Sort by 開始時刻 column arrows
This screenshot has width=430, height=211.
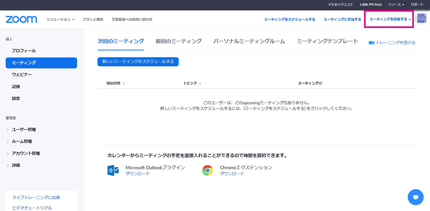[124, 83]
